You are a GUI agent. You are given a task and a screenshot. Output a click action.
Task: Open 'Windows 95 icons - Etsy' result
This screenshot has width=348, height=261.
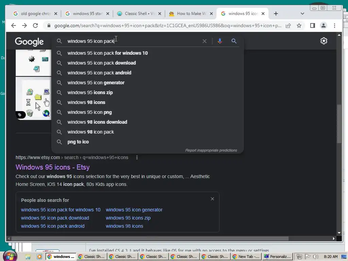(53, 167)
